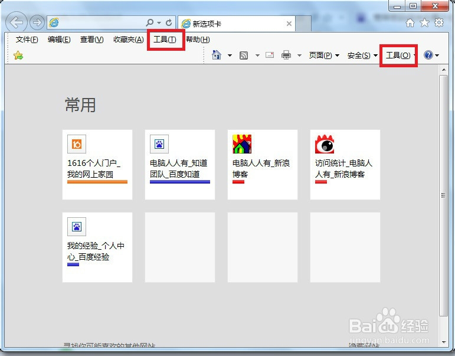
Task: Go forward using the Forward arrow button
Action: coord(37,22)
